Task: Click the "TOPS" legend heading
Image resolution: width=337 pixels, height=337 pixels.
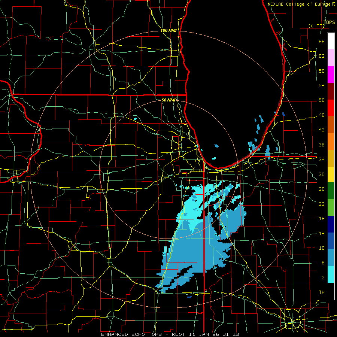Action: (x=329, y=22)
